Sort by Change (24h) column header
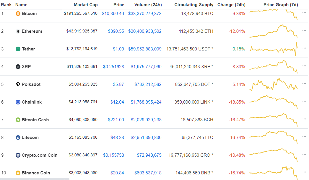This screenshot has height=180, width=309. coord(231,5)
